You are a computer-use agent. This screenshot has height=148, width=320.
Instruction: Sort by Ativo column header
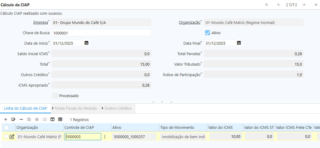[x=135, y=127]
